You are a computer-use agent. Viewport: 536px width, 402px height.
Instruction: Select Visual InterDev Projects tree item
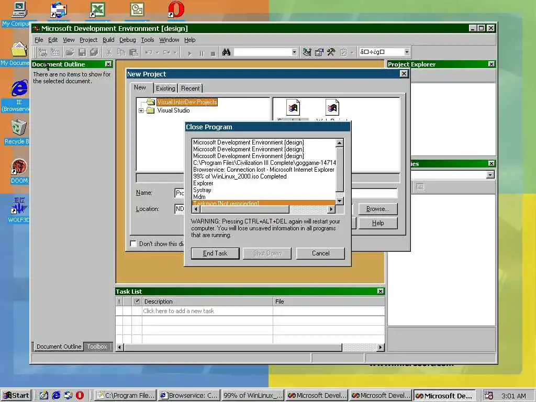187,102
